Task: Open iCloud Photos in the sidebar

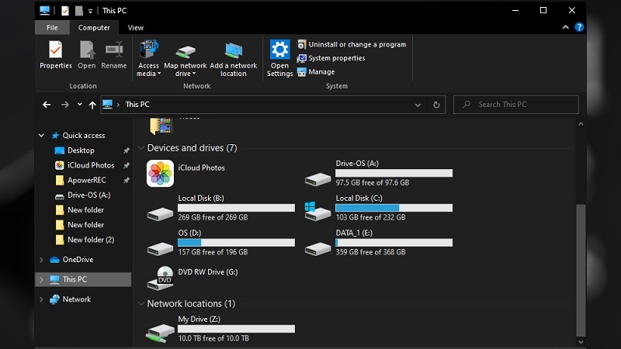Action: click(x=91, y=165)
